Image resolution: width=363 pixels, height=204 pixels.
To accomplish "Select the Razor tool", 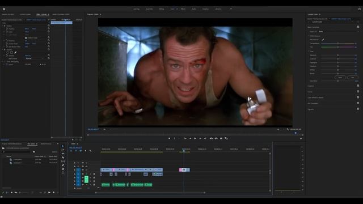I will tap(63, 158).
